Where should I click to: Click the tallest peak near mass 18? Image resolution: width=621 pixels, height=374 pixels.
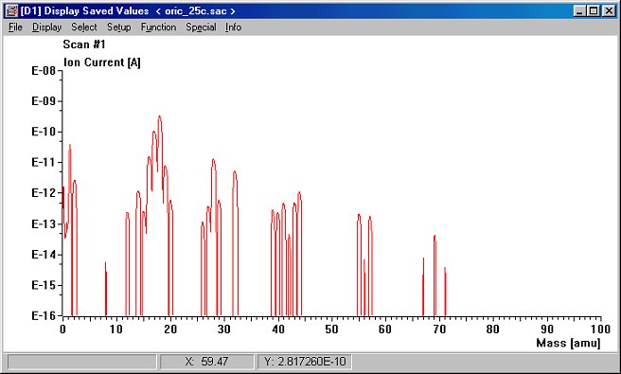click(x=160, y=117)
